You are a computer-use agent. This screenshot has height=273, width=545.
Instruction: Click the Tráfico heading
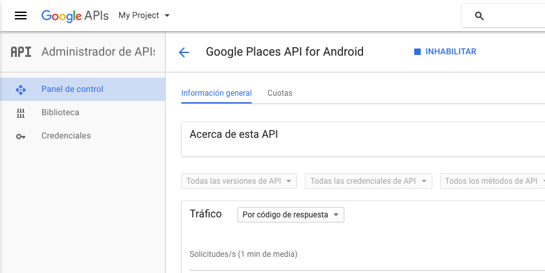pos(205,213)
